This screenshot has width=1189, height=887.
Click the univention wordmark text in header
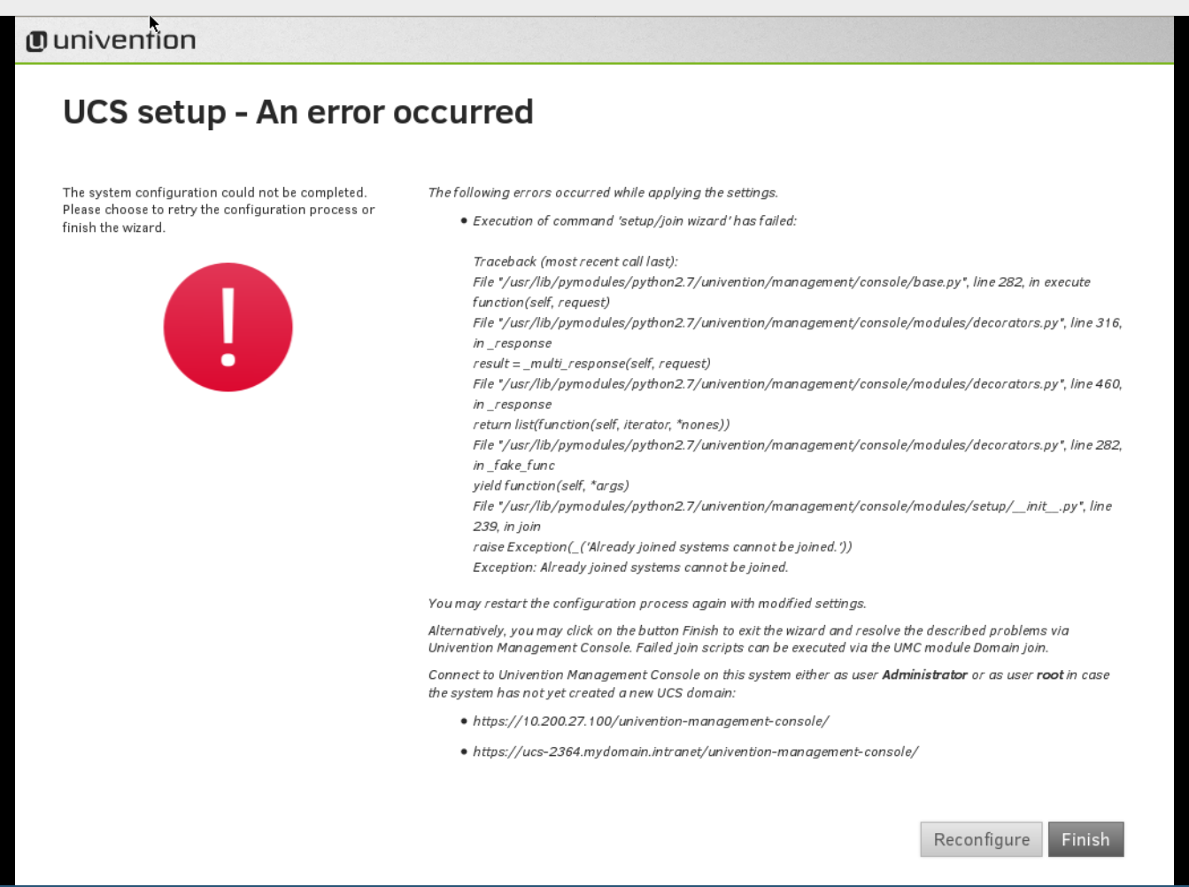(124, 41)
